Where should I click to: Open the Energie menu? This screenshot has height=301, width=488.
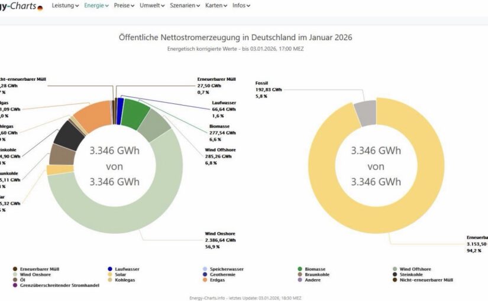96,5
